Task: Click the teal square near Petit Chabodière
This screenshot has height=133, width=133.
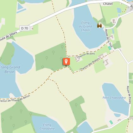Action: 111,122
